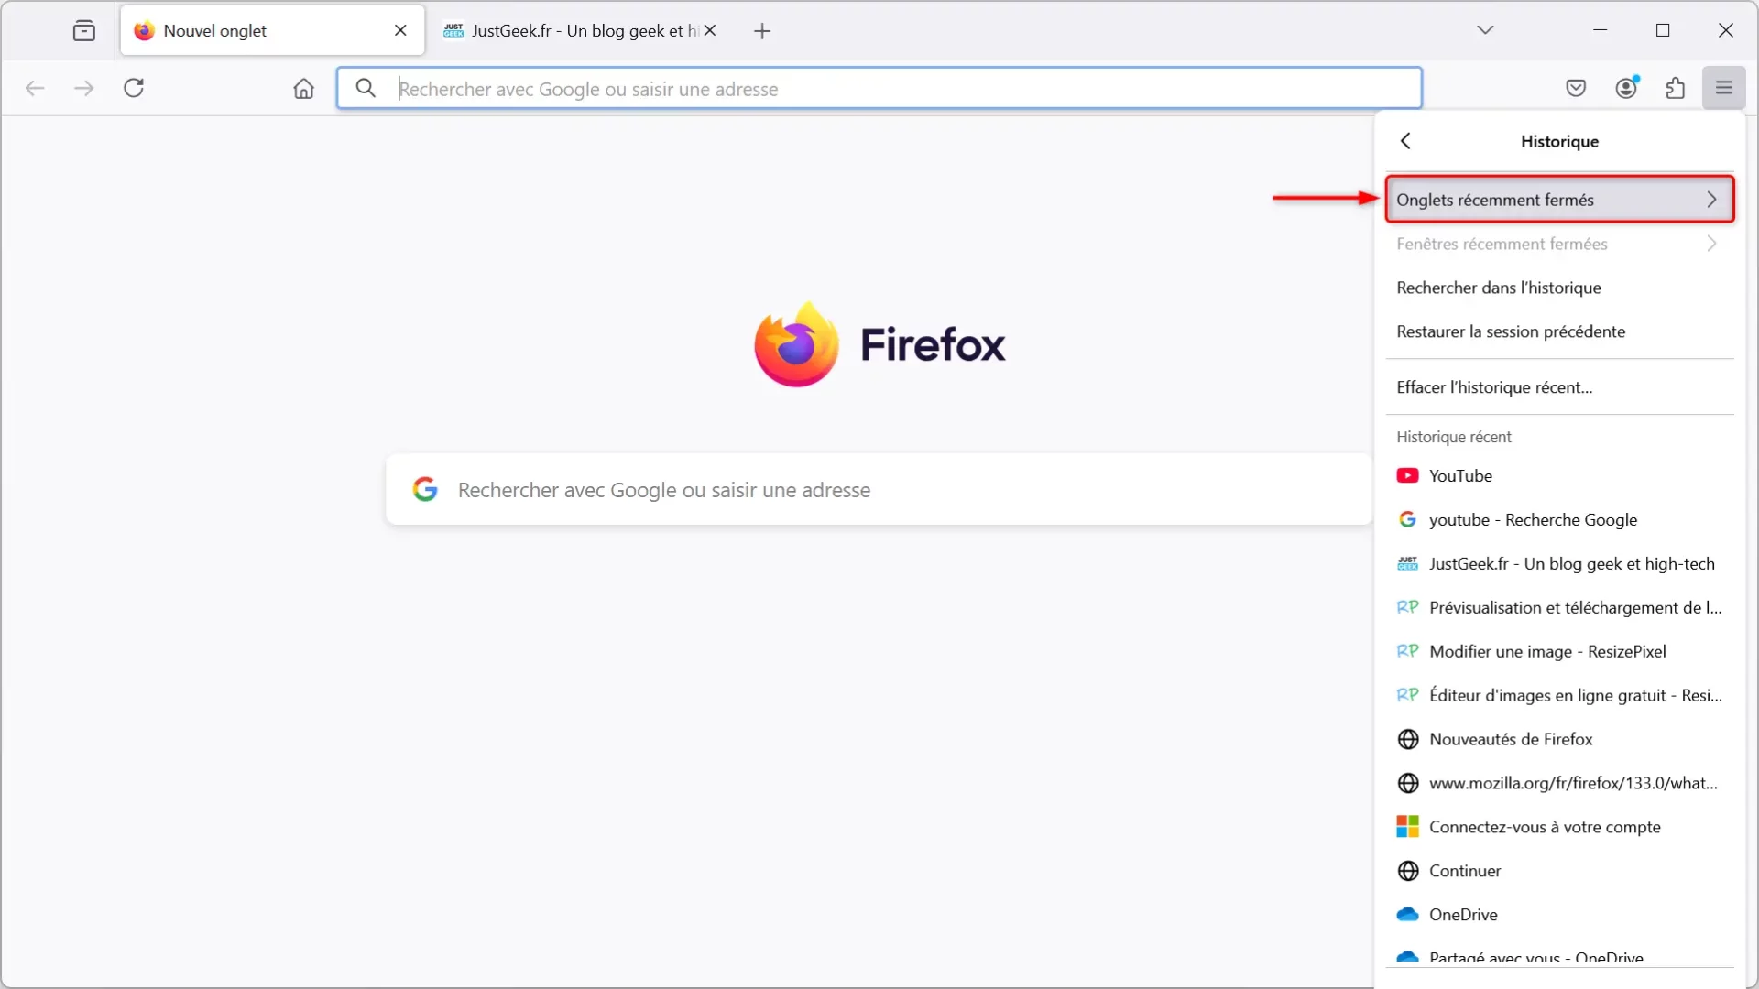Toggle the hamburger application menu

tap(1724, 88)
